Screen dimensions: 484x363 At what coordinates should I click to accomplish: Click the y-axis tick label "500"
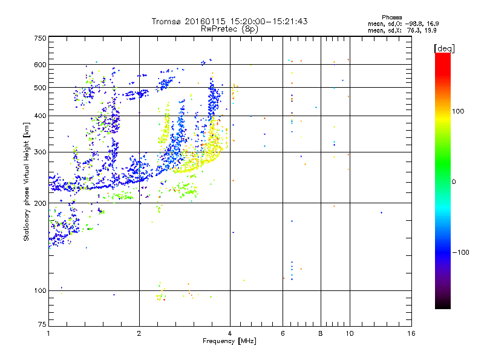(41, 88)
